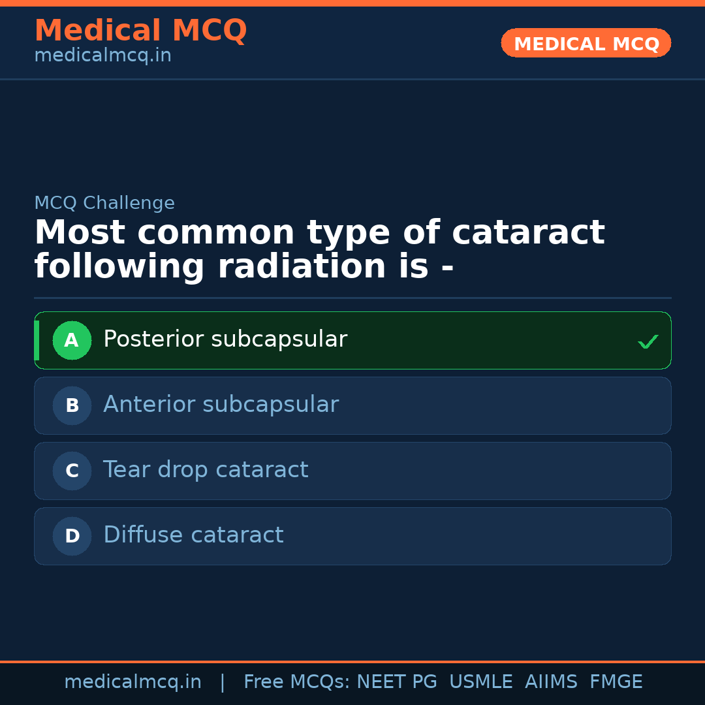Open the NEET PG category

coord(396,681)
